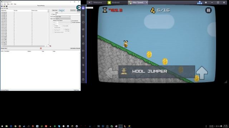Open Chrome from the taskbar
This screenshot has width=229, height=128.
click(x=15, y=126)
